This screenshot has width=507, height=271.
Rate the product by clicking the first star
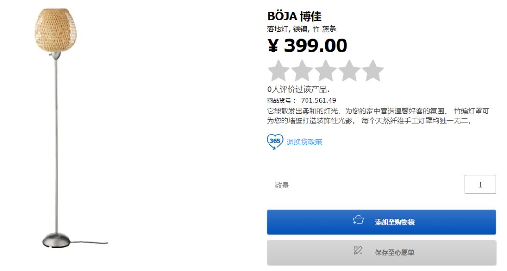tap(277, 69)
